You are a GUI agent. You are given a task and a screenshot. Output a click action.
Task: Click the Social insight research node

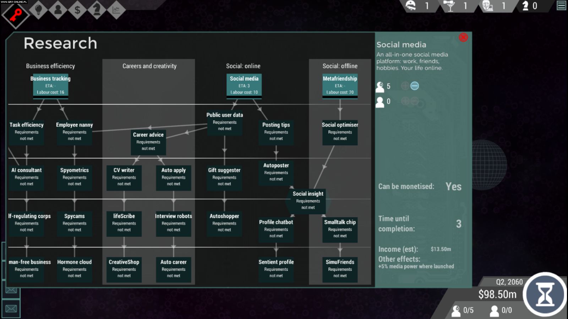[x=308, y=201]
